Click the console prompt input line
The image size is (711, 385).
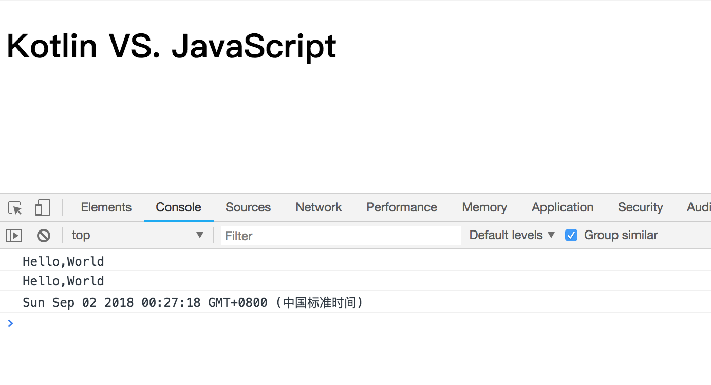pyautogui.click(x=308, y=323)
